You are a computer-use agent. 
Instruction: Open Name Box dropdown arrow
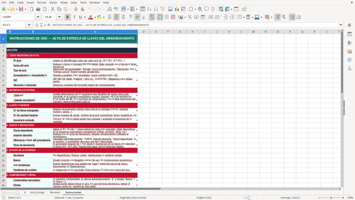[29, 25]
